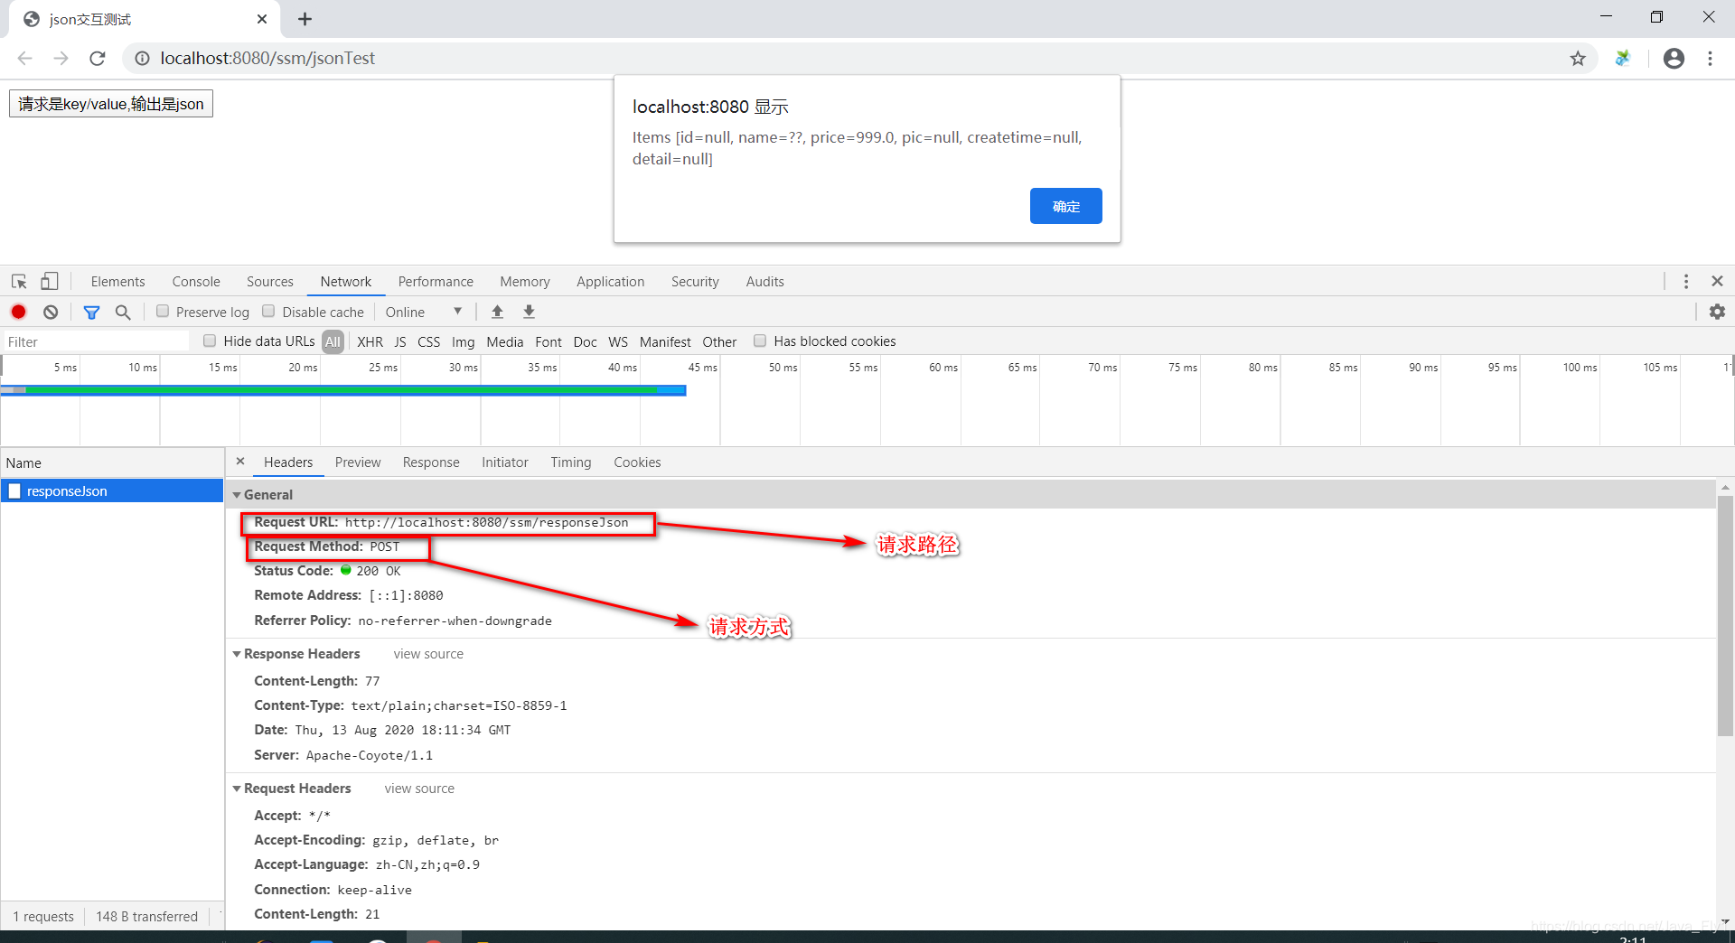The image size is (1735, 943).
Task: Open the browser extension icon
Action: 1623,58
